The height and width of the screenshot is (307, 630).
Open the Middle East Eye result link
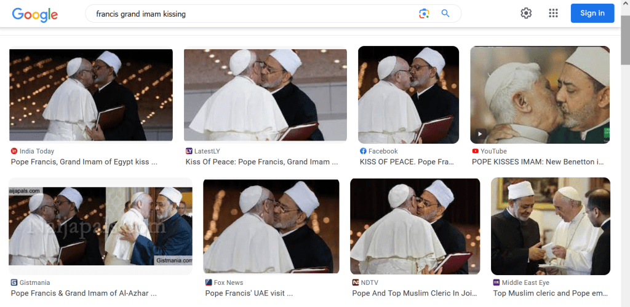click(551, 293)
